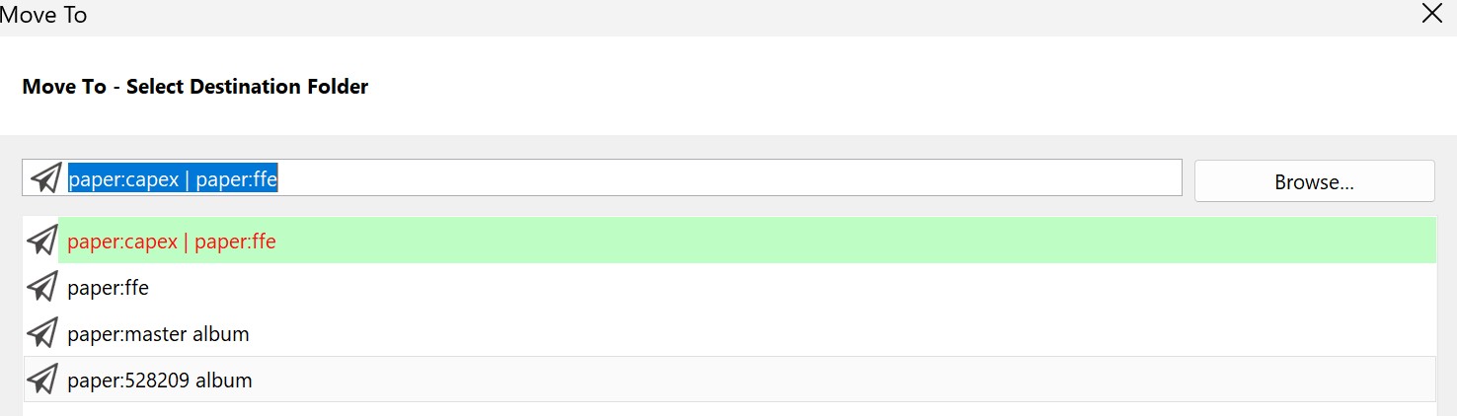This screenshot has height=416, width=1457.
Task: Click the icon beside paper:master album
Action: 41,333
